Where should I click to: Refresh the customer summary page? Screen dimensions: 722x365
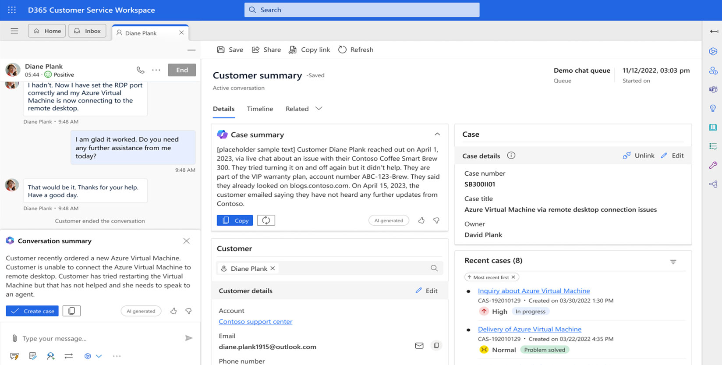[356, 50]
